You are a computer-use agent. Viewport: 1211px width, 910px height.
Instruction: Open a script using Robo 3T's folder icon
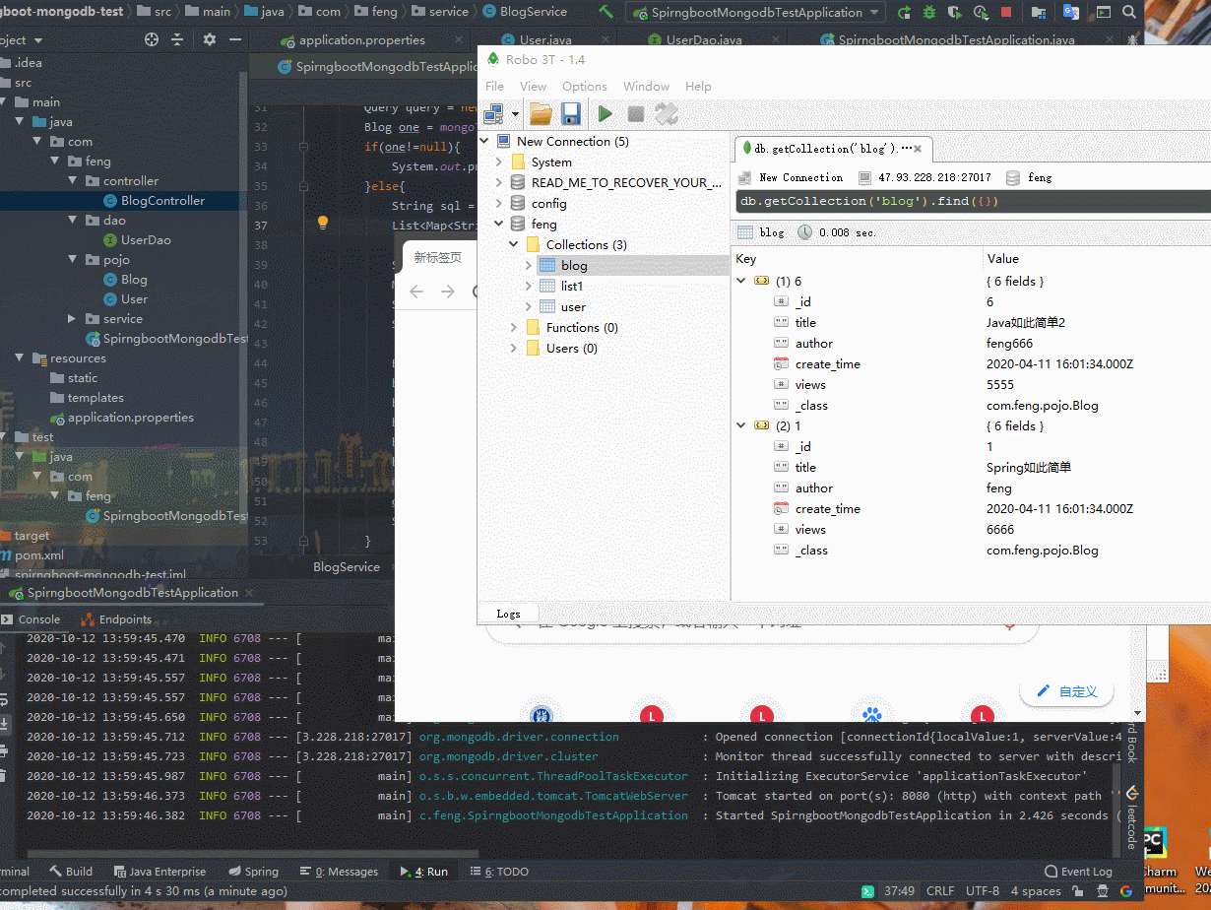[x=540, y=113]
